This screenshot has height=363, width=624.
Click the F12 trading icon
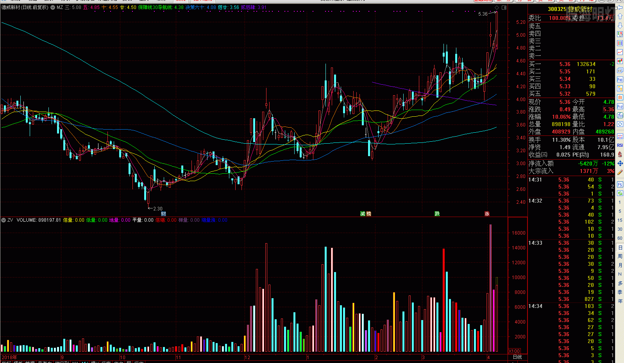pos(620,107)
